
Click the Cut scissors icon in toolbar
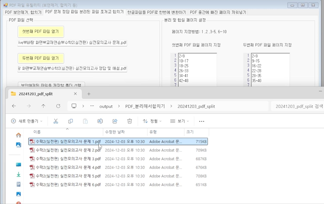click(56, 121)
